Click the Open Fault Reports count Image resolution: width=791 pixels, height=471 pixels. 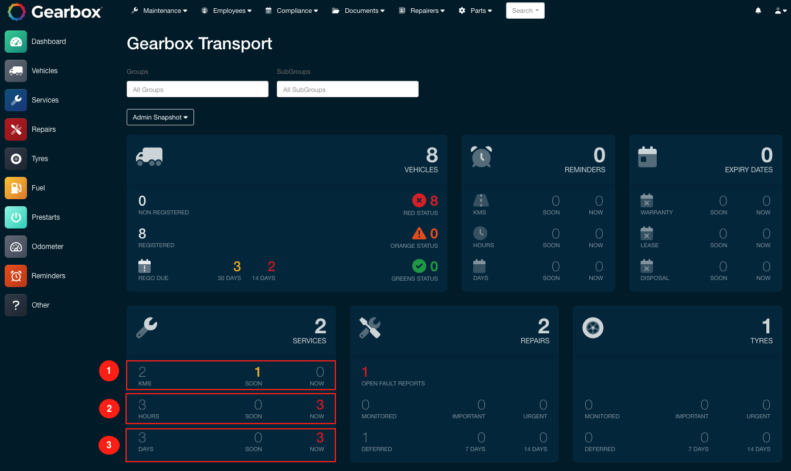pos(365,372)
